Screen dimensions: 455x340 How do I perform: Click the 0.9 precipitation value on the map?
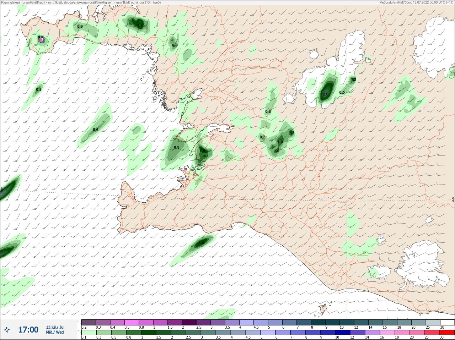coord(175,45)
